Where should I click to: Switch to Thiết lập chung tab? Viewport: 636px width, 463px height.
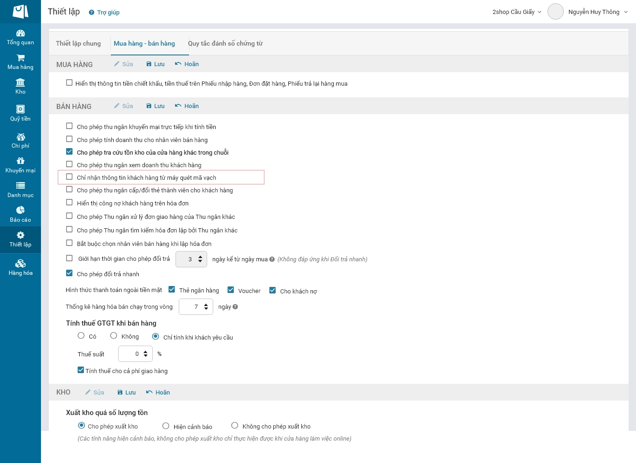click(78, 43)
